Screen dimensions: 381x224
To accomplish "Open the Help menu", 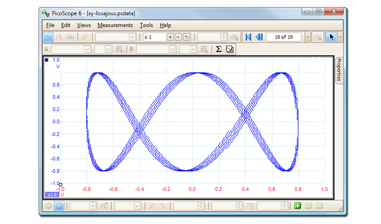I will pos(165,25).
